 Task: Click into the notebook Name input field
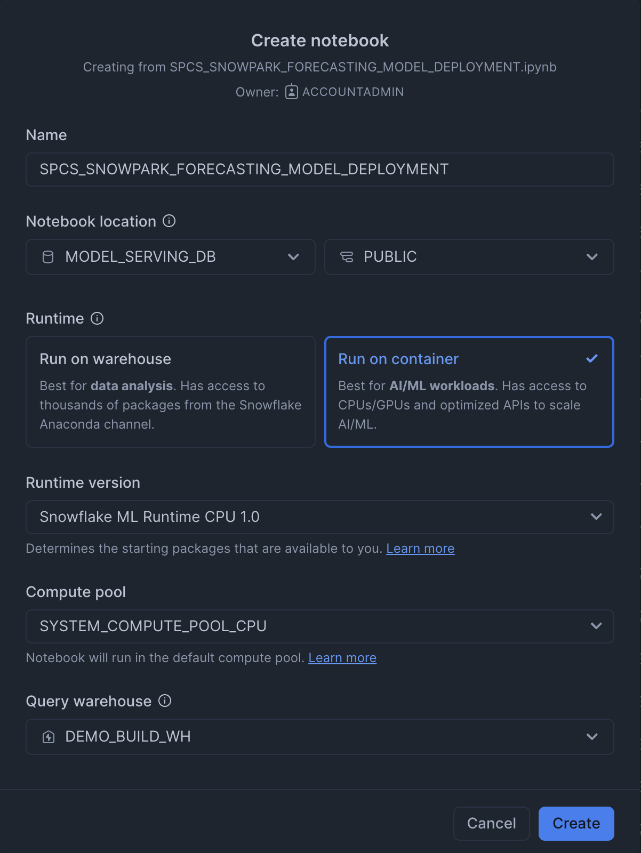pos(319,170)
